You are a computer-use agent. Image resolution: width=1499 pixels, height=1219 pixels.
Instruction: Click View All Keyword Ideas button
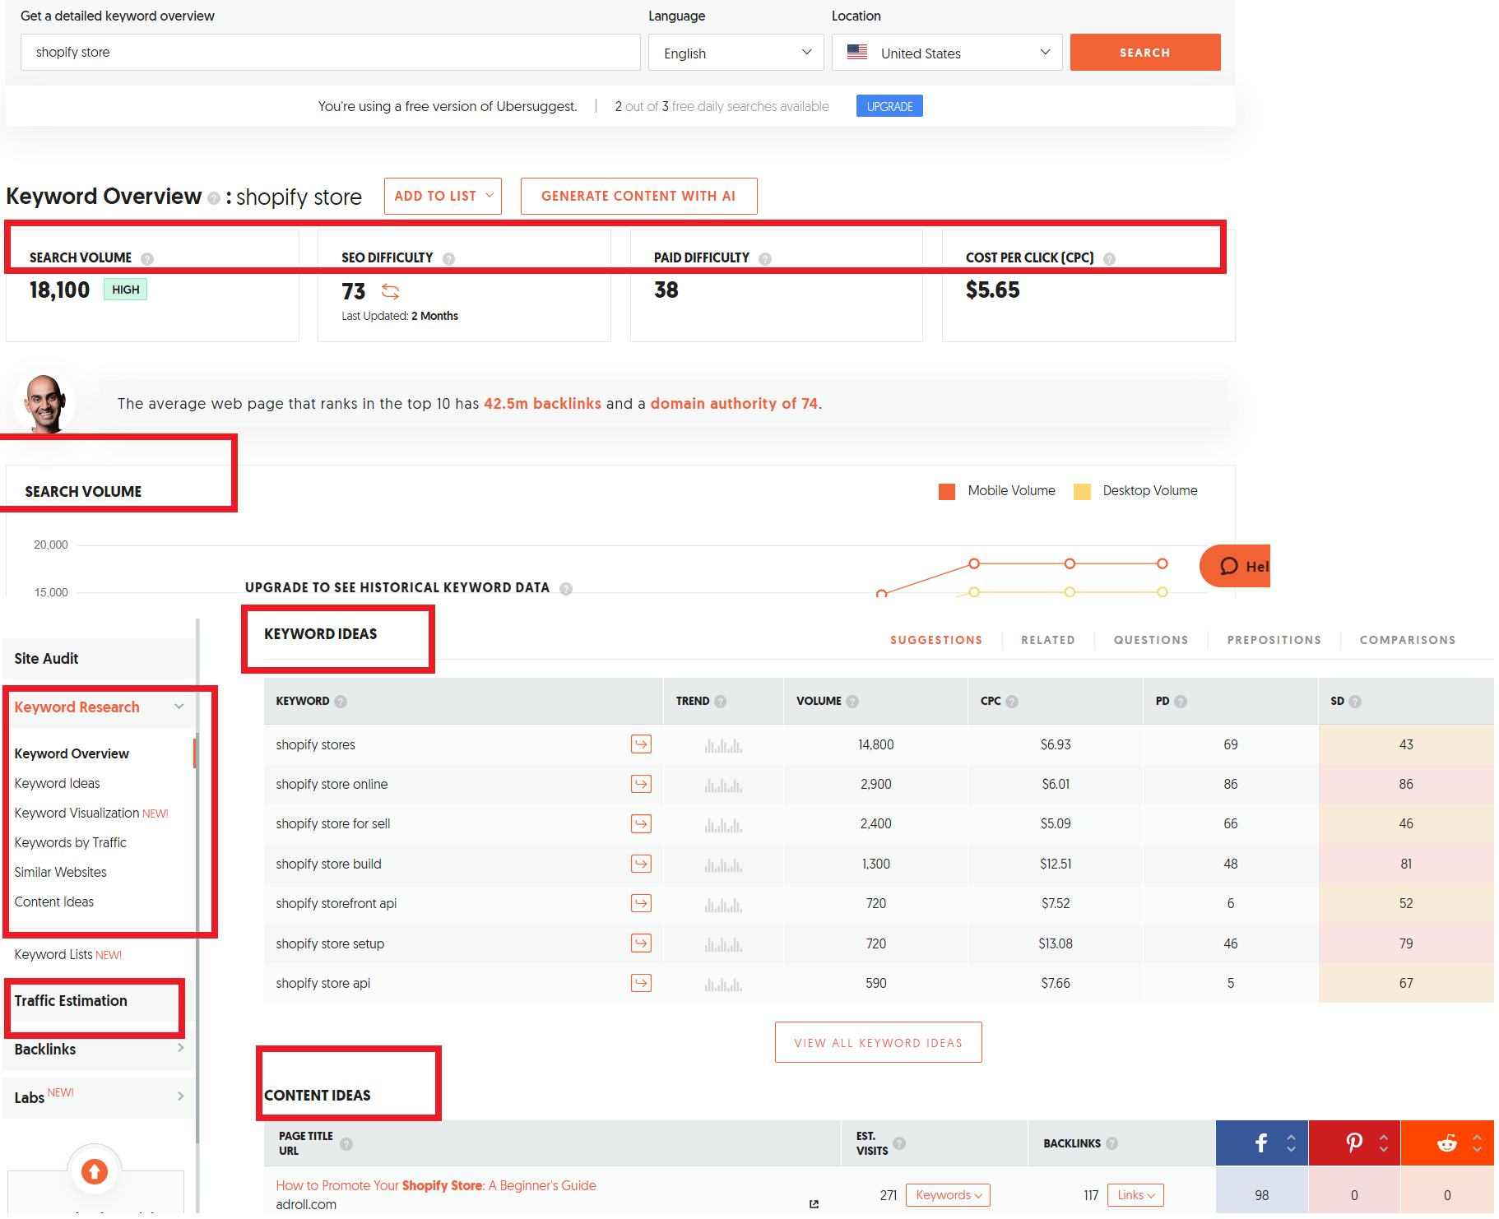[878, 1042]
